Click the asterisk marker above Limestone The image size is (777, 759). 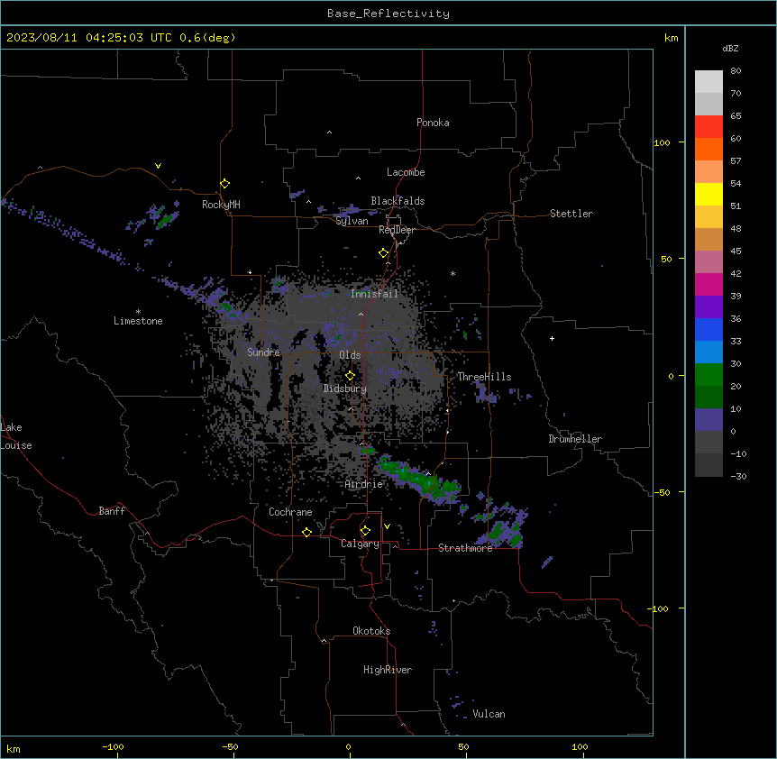point(138,312)
